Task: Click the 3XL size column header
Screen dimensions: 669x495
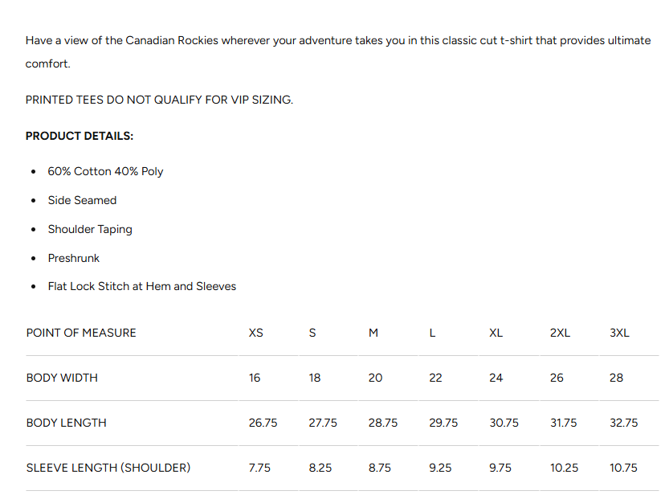Action: (x=619, y=333)
